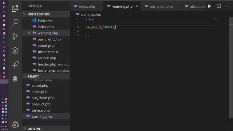Viewport: 233px width, 131px height.
Task: Select service.php in Open Editors
Action: 46,58
